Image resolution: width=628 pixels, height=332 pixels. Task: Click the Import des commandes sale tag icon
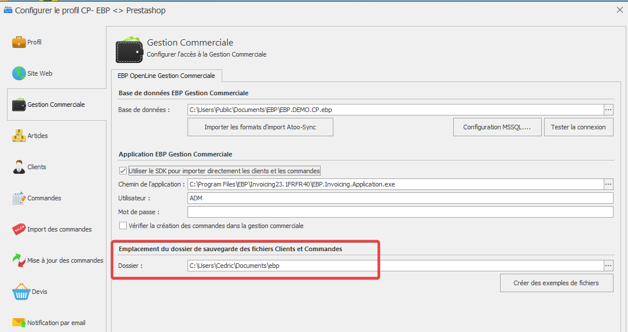click(19, 229)
